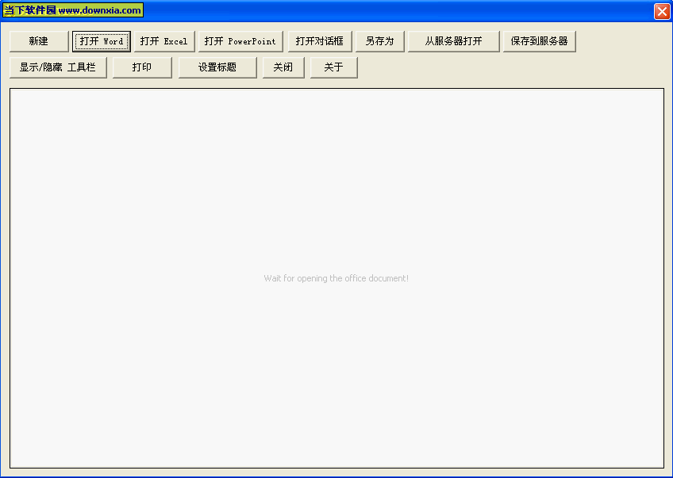673x478 pixels.
Task: Click the 新建 button
Action: click(39, 41)
